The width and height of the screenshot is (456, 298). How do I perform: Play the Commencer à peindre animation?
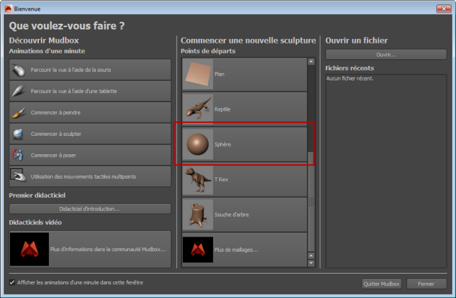pyautogui.click(x=90, y=112)
